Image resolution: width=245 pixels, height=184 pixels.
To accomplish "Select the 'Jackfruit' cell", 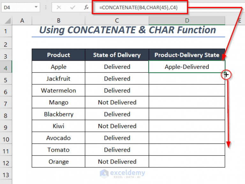I will 58,79.
